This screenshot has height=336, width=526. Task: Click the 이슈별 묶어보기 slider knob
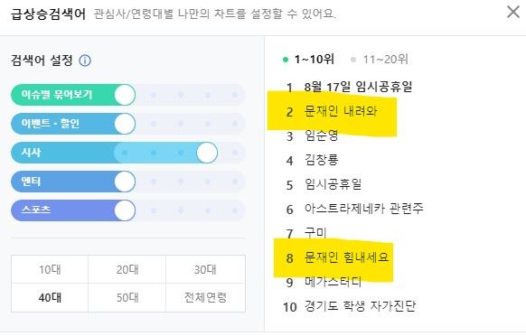coord(125,95)
